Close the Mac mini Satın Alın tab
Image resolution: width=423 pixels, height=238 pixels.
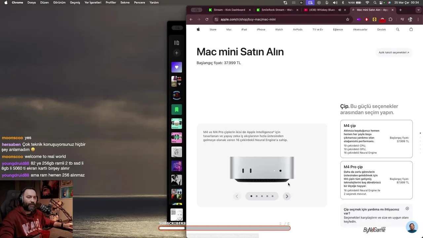coord(393,10)
